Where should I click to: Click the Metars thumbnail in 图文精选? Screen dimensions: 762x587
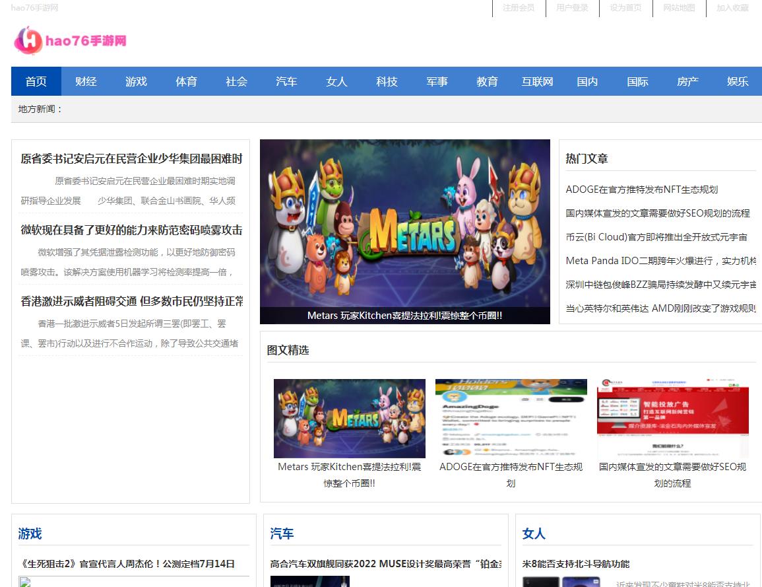[x=350, y=418]
